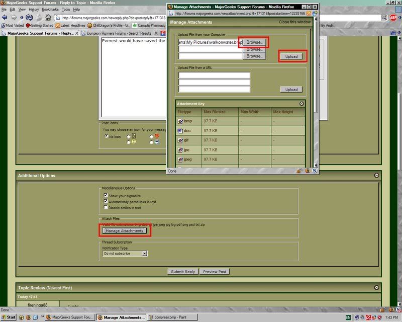The height and width of the screenshot is (322, 402).
Task: Select the red balloon post icon radio
Action: coord(151,136)
